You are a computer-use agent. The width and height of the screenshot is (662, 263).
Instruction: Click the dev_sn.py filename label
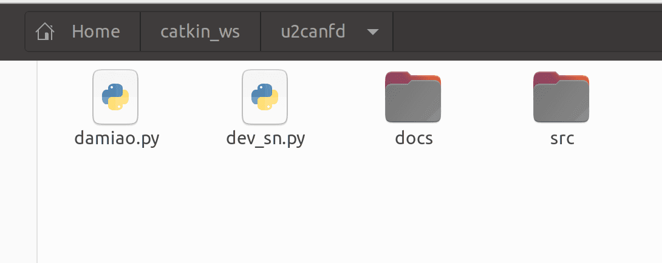[x=265, y=139]
